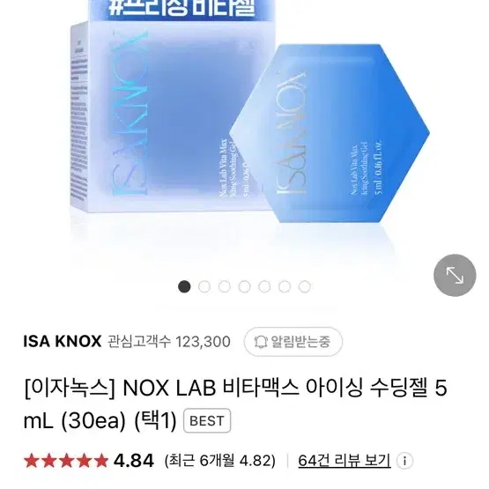
Task: Click bell icon in 알림받는중 button
Action: pos(261,342)
